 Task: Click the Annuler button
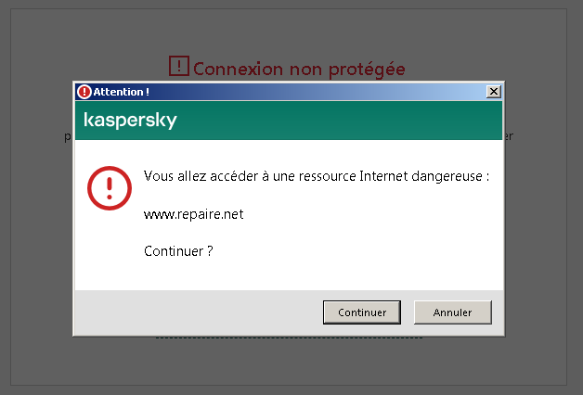(x=452, y=312)
